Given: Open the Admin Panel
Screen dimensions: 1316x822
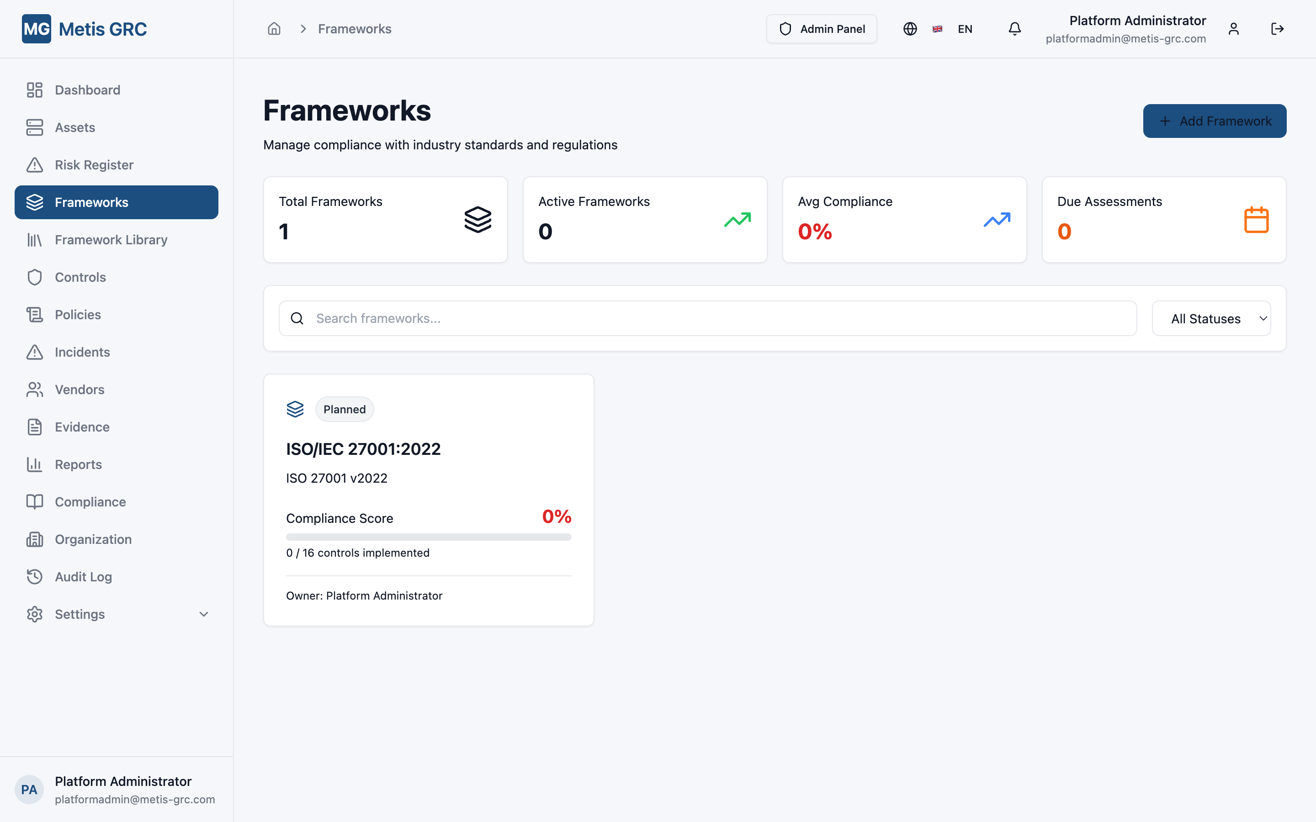Looking at the screenshot, I should coord(821,28).
